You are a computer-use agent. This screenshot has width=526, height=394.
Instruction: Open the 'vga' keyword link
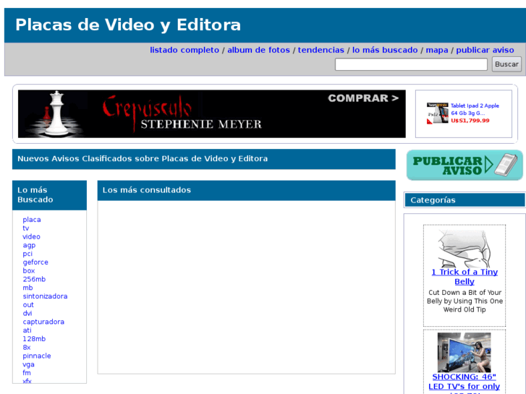tap(28, 364)
